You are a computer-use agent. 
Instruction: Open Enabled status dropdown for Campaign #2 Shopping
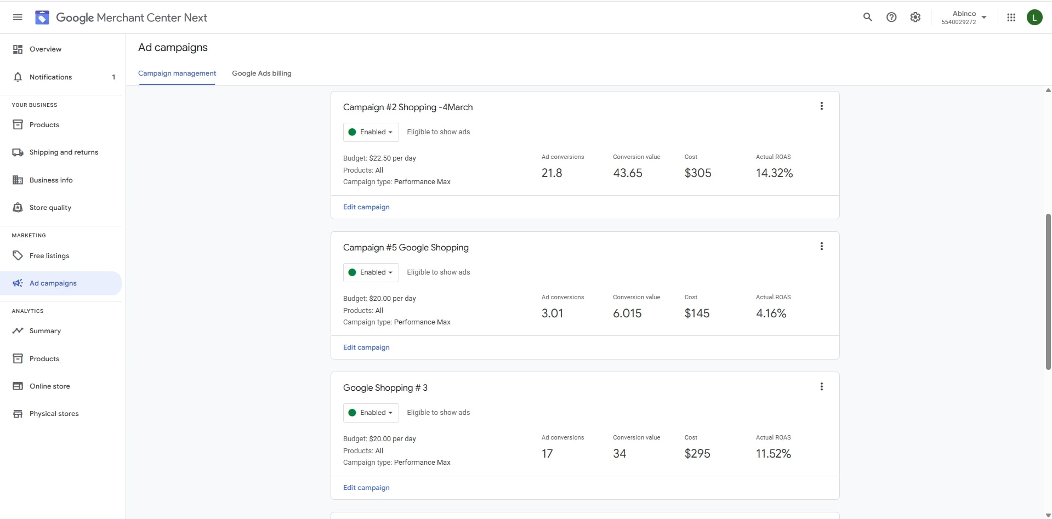[371, 132]
